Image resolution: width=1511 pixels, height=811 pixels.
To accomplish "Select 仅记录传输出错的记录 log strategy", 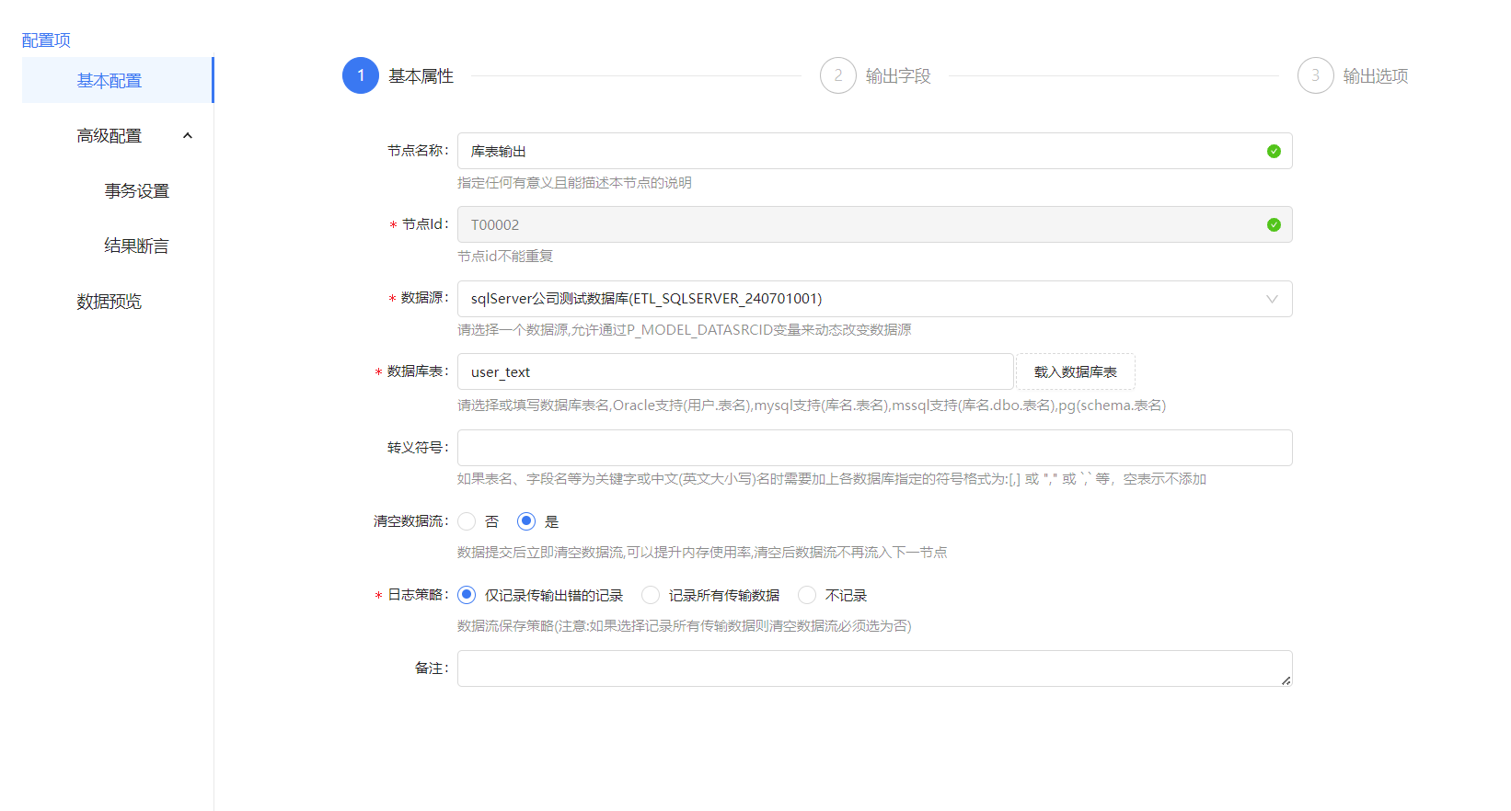I will coord(467,595).
